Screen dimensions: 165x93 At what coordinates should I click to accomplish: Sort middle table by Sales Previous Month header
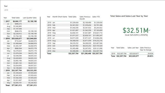click(x=85, y=18)
